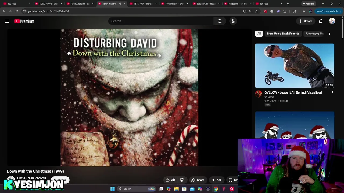The height and width of the screenshot is (193, 344).
Task: Bookmark this page with star icon
Action: [256, 11]
